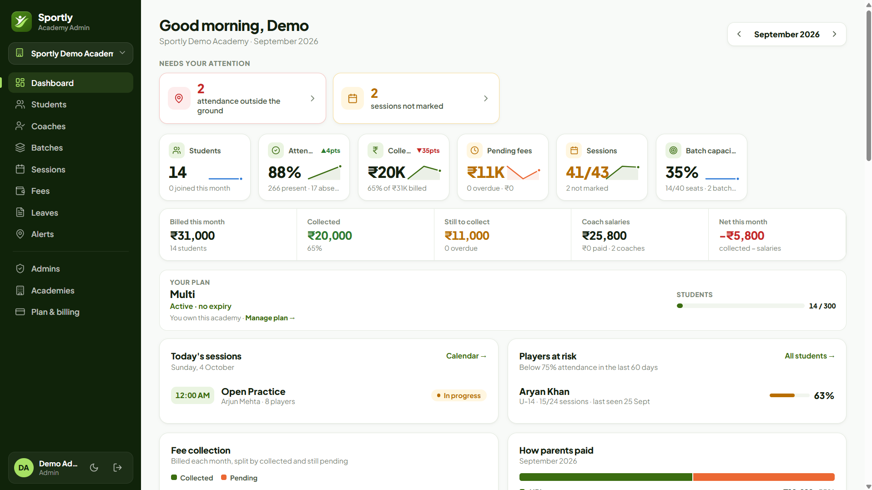Expand the Sportly Demo Academy dropdown

(x=71, y=54)
